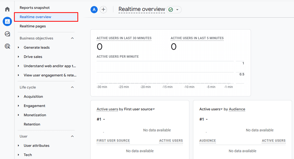Click the Life cycle section header
The width and height of the screenshot is (294, 159).
(x=28, y=87)
